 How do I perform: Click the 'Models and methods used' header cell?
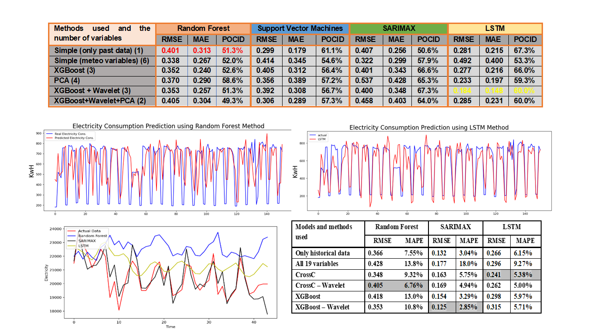[x=323, y=232]
